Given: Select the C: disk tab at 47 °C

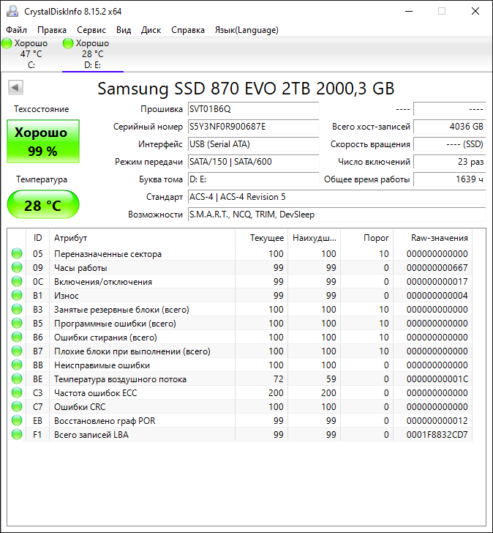Looking at the screenshot, I should pos(31,54).
